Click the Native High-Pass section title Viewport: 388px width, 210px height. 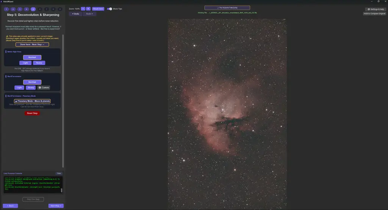pos(14,52)
